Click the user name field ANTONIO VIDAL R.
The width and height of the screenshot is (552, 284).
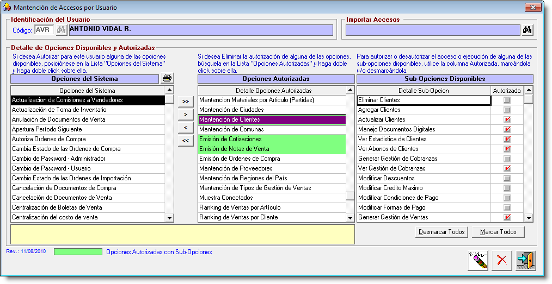(201, 30)
